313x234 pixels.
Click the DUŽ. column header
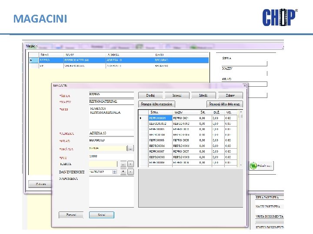[218, 112]
